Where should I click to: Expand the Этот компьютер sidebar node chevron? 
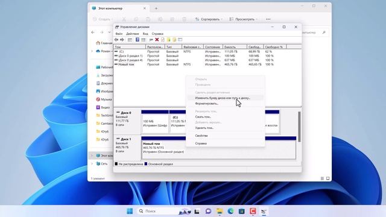coord(92,156)
